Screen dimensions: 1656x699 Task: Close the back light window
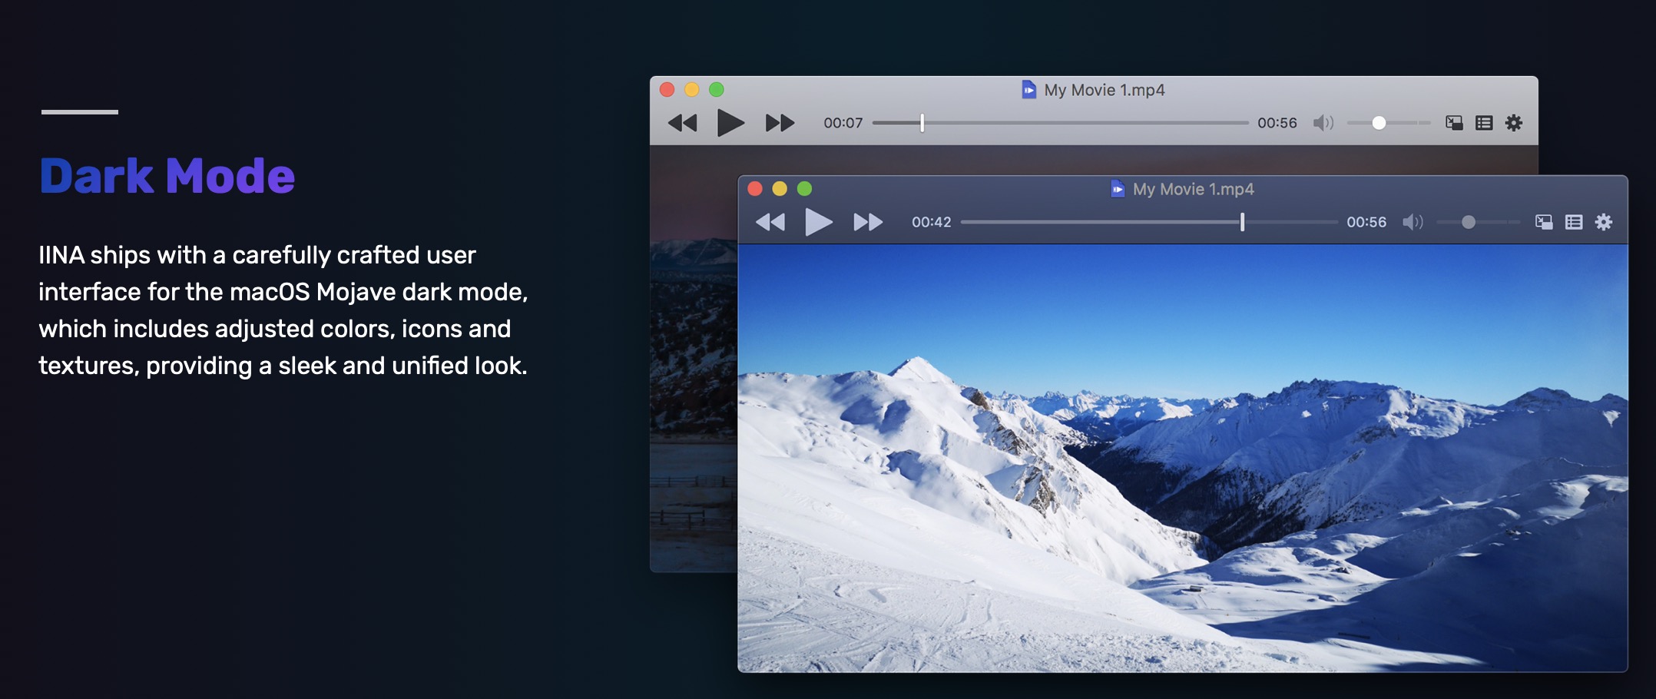point(667,90)
